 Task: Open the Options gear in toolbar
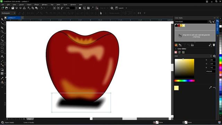coord(112,8)
